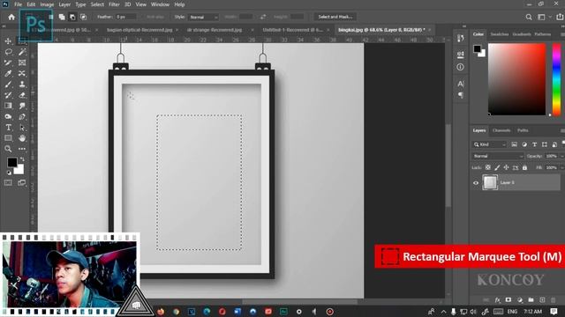The height and width of the screenshot is (317, 565).
Task: Click the Create new layer button
Action: point(542,299)
